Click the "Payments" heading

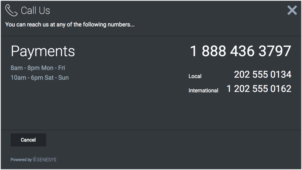[x=43, y=51]
